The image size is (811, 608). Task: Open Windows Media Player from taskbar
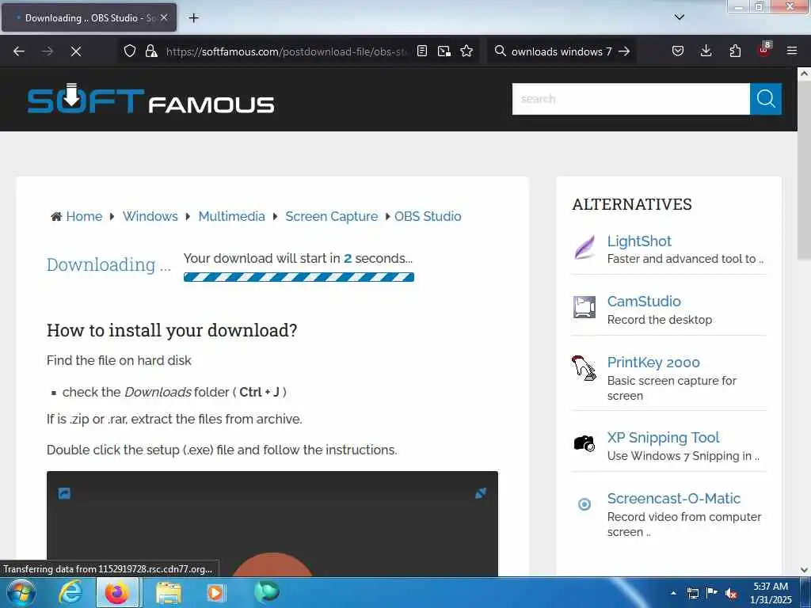(215, 592)
